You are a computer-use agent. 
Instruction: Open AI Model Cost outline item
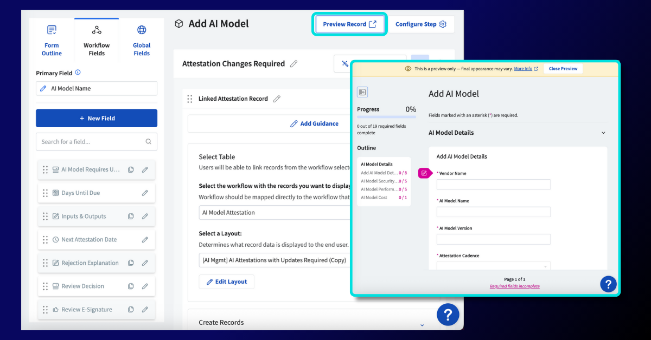(384, 198)
